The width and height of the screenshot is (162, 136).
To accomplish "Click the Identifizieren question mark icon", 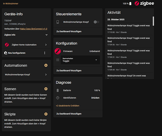I will [58, 98].
